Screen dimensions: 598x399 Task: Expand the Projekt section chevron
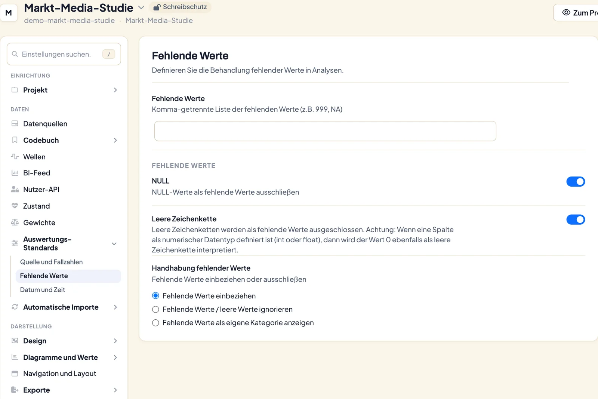[x=115, y=90]
